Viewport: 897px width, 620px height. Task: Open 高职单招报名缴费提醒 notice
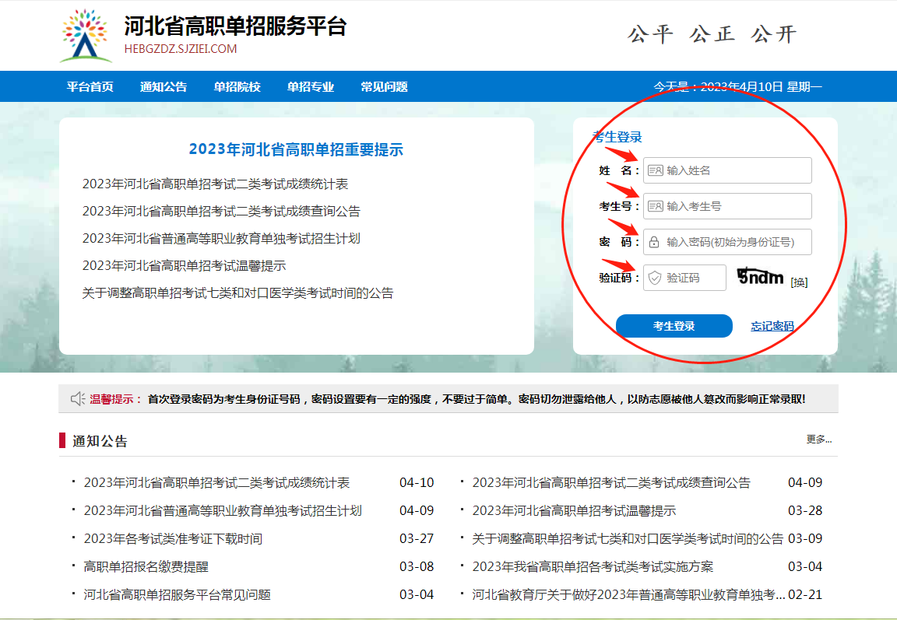[x=146, y=567]
